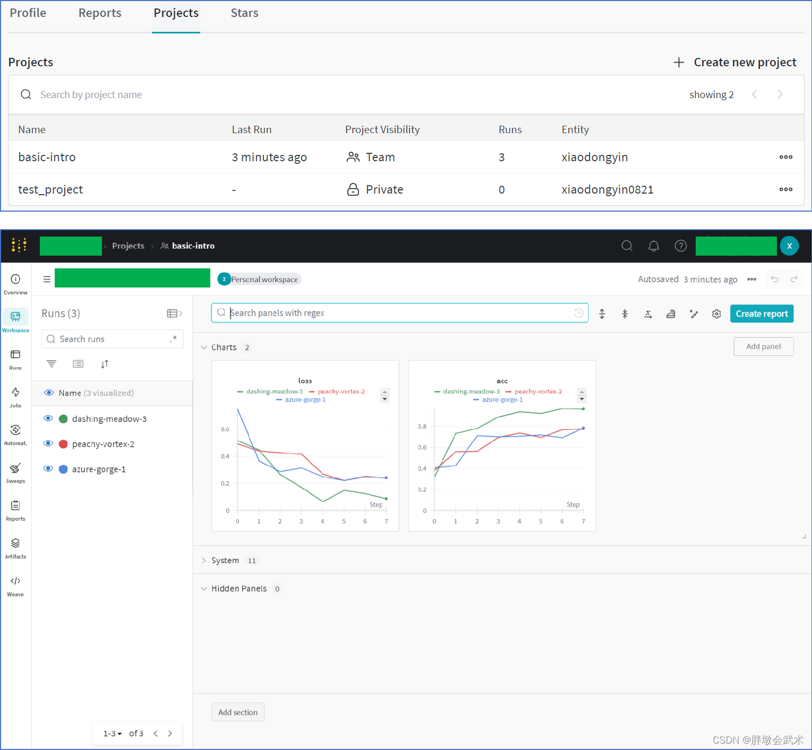Click the Create report button

762,313
